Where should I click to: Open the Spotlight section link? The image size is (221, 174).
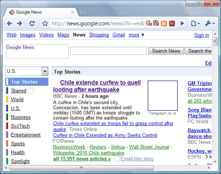point(20,161)
